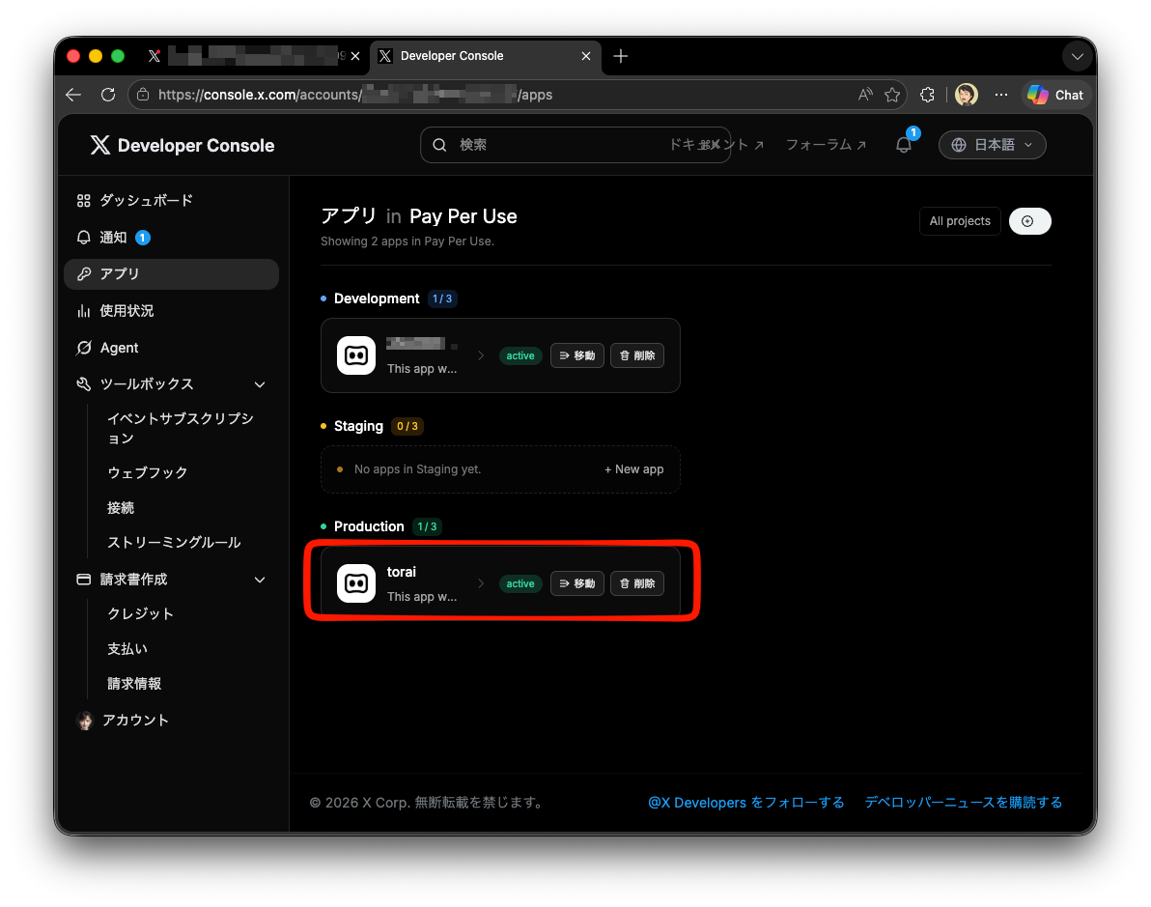Follow @X Developers をフォローする link
This screenshot has width=1151, height=907.
(745, 802)
